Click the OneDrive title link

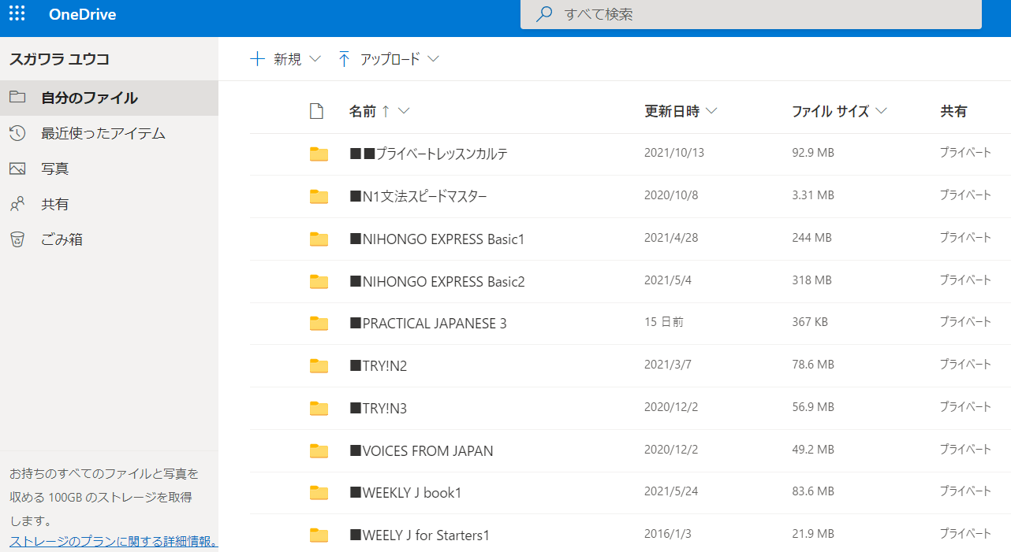coord(82,14)
